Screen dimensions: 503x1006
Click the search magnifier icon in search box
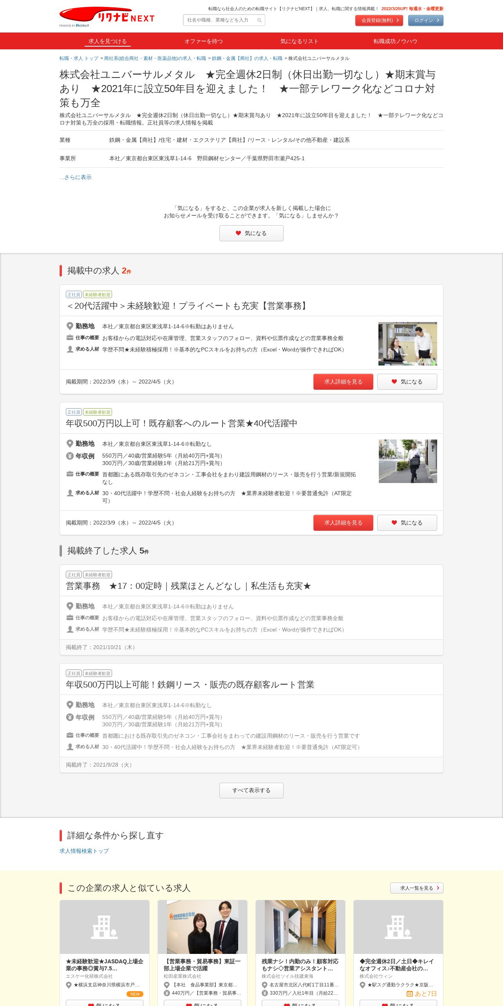pos(259,20)
